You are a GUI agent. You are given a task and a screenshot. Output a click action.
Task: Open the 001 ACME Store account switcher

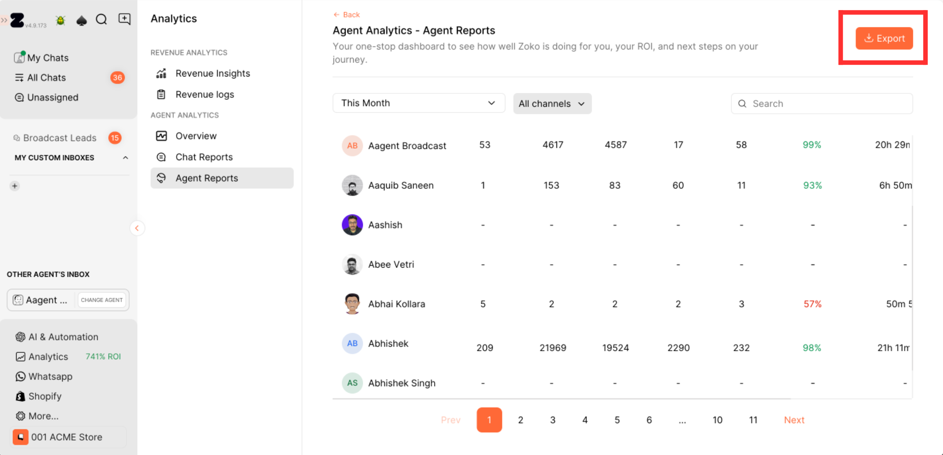pyautogui.click(x=66, y=437)
